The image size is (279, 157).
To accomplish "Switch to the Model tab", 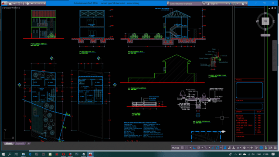I will 9,143.
